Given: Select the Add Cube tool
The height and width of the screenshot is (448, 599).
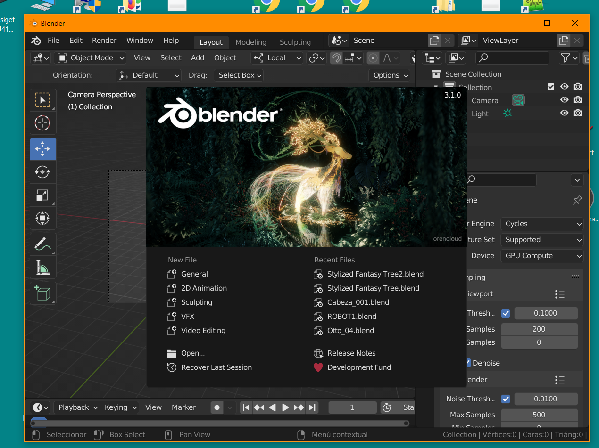Looking at the screenshot, I should tap(43, 293).
